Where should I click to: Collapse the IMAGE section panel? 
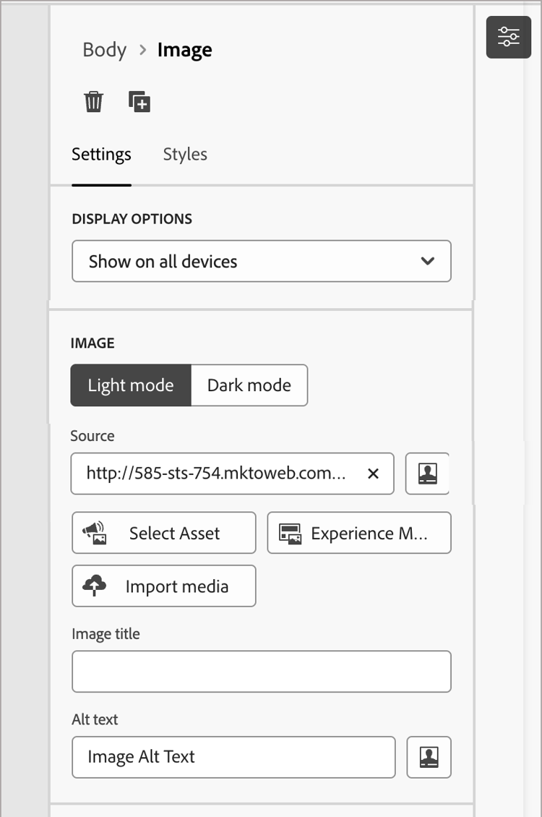point(93,343)
